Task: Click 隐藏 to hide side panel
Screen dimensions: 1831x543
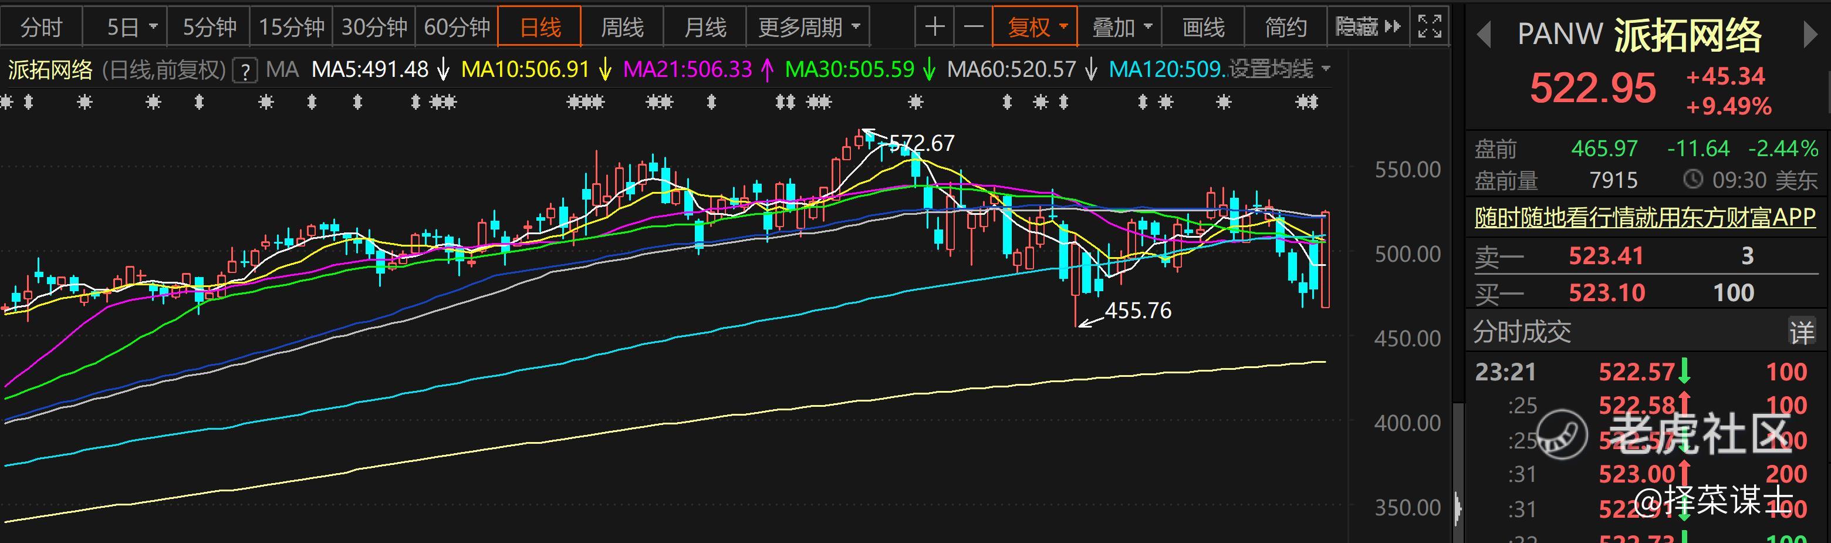Action: click(1367, 27)
